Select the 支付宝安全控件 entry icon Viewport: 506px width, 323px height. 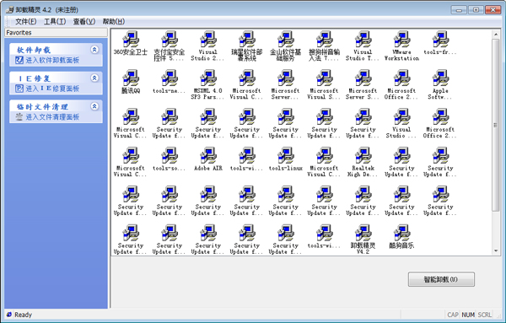pos(170,40)
